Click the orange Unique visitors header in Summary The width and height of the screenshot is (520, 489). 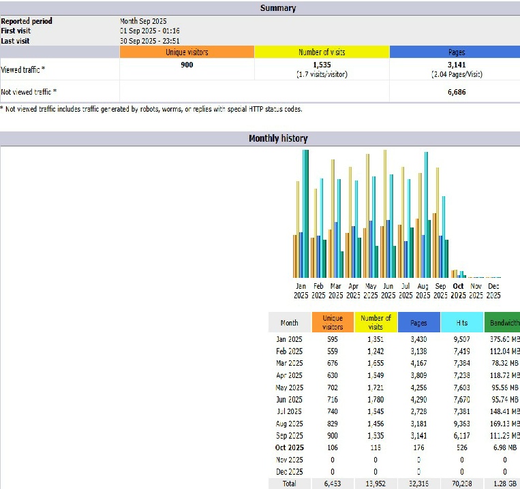pyautogui.click(x=187, y=52)
